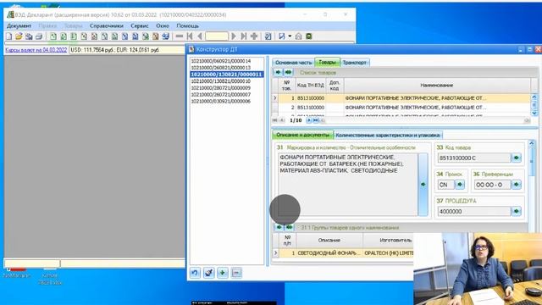Click the Open folder icon in main toolbar
This screenshot has width=542, height=305.
click(x=19, y=36)
